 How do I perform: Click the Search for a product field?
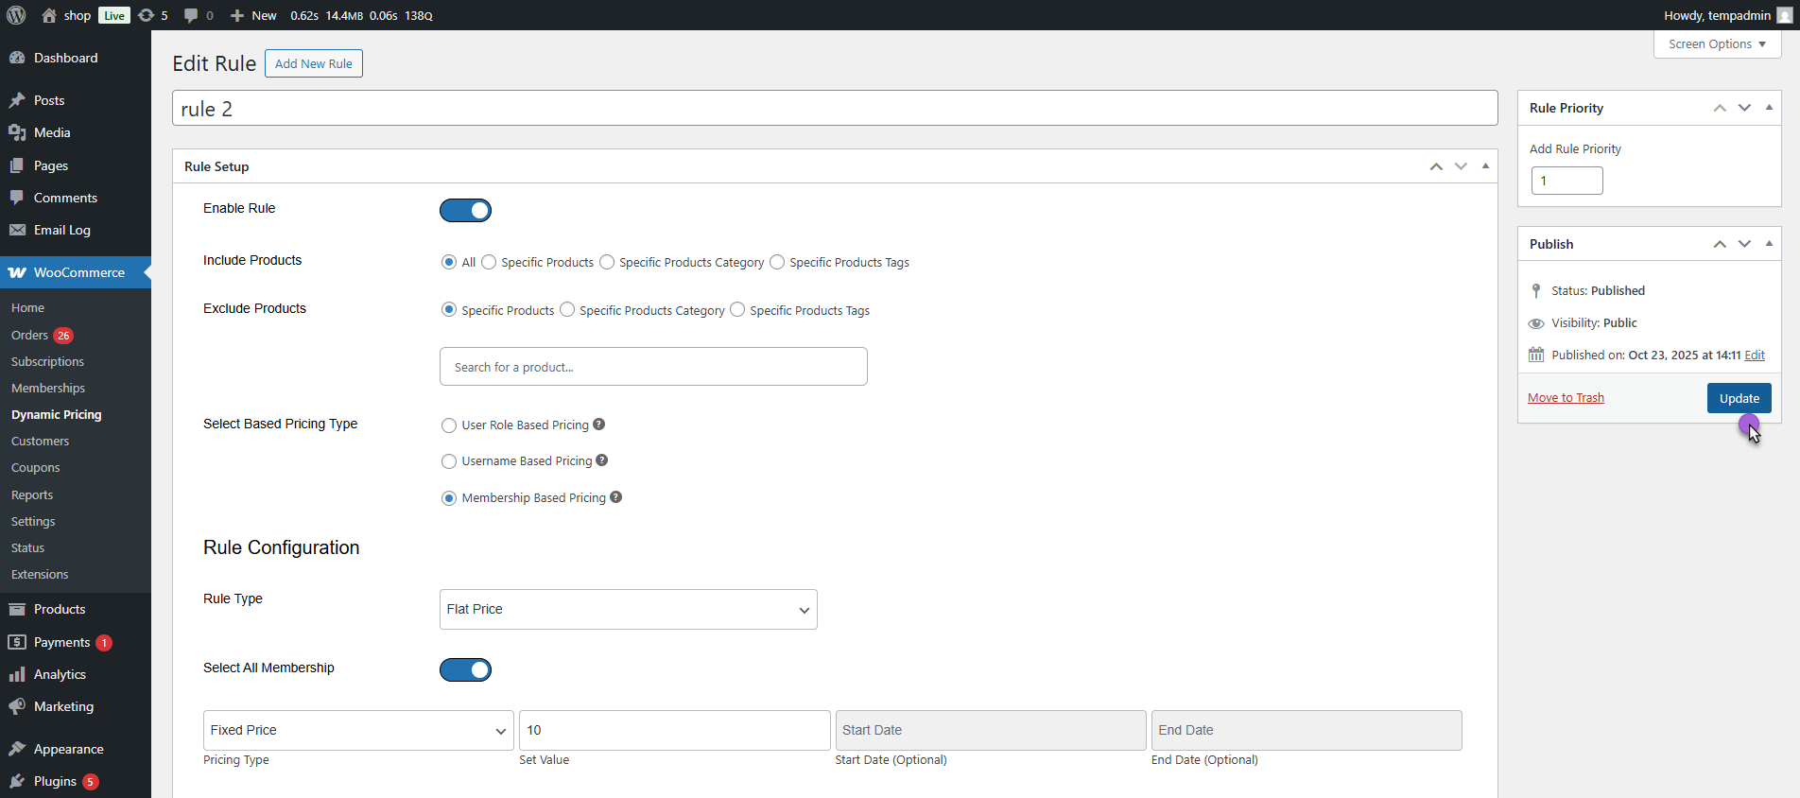[x=652, y=367]
